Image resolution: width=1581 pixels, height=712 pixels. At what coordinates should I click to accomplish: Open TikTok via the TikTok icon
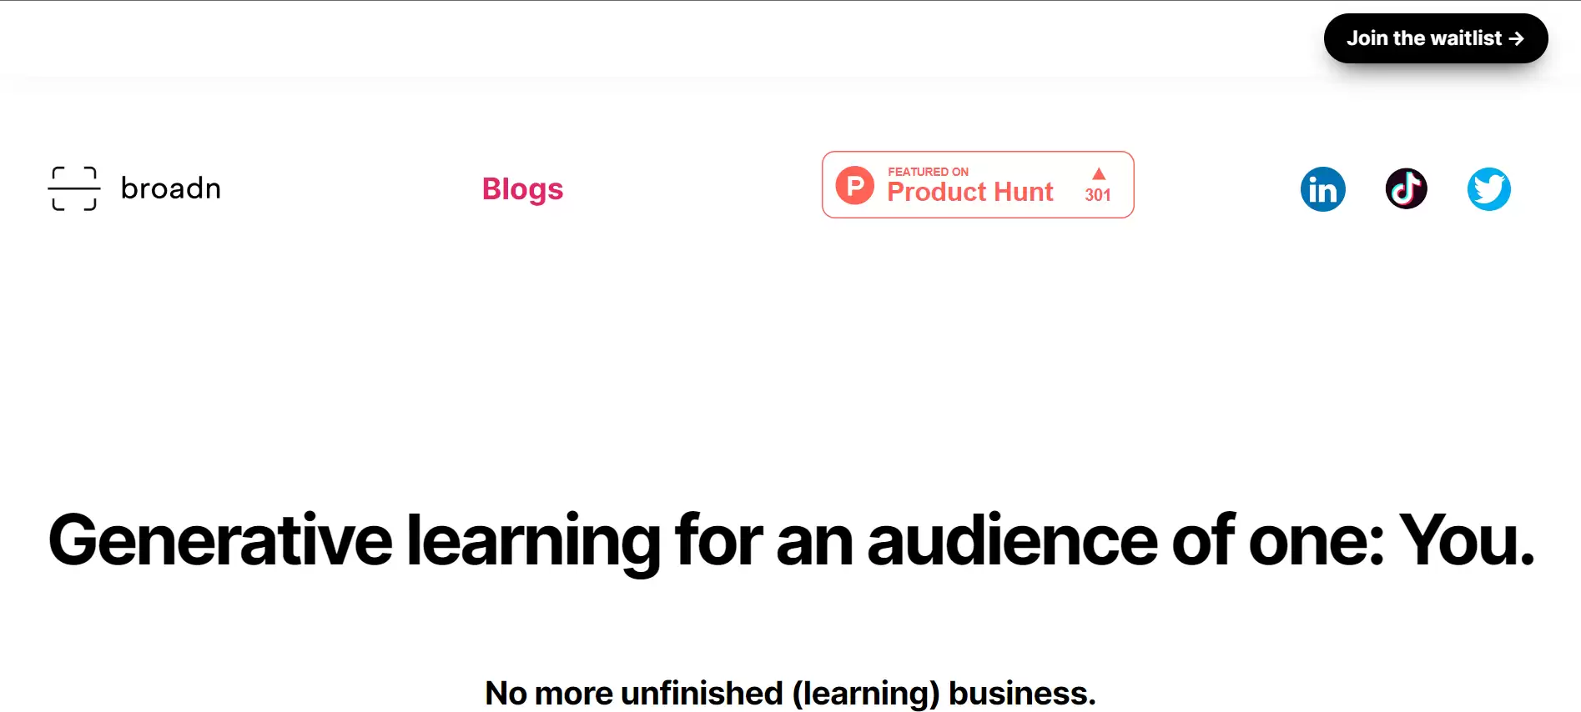[x=1407, y=188]
